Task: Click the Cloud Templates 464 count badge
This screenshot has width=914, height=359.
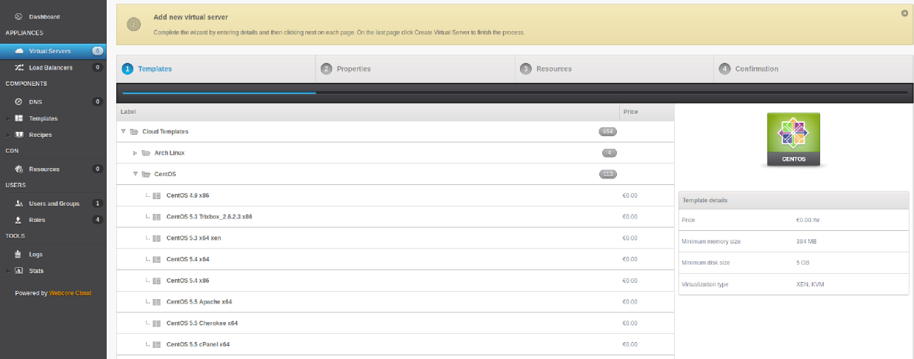Action: coord(607,132)
